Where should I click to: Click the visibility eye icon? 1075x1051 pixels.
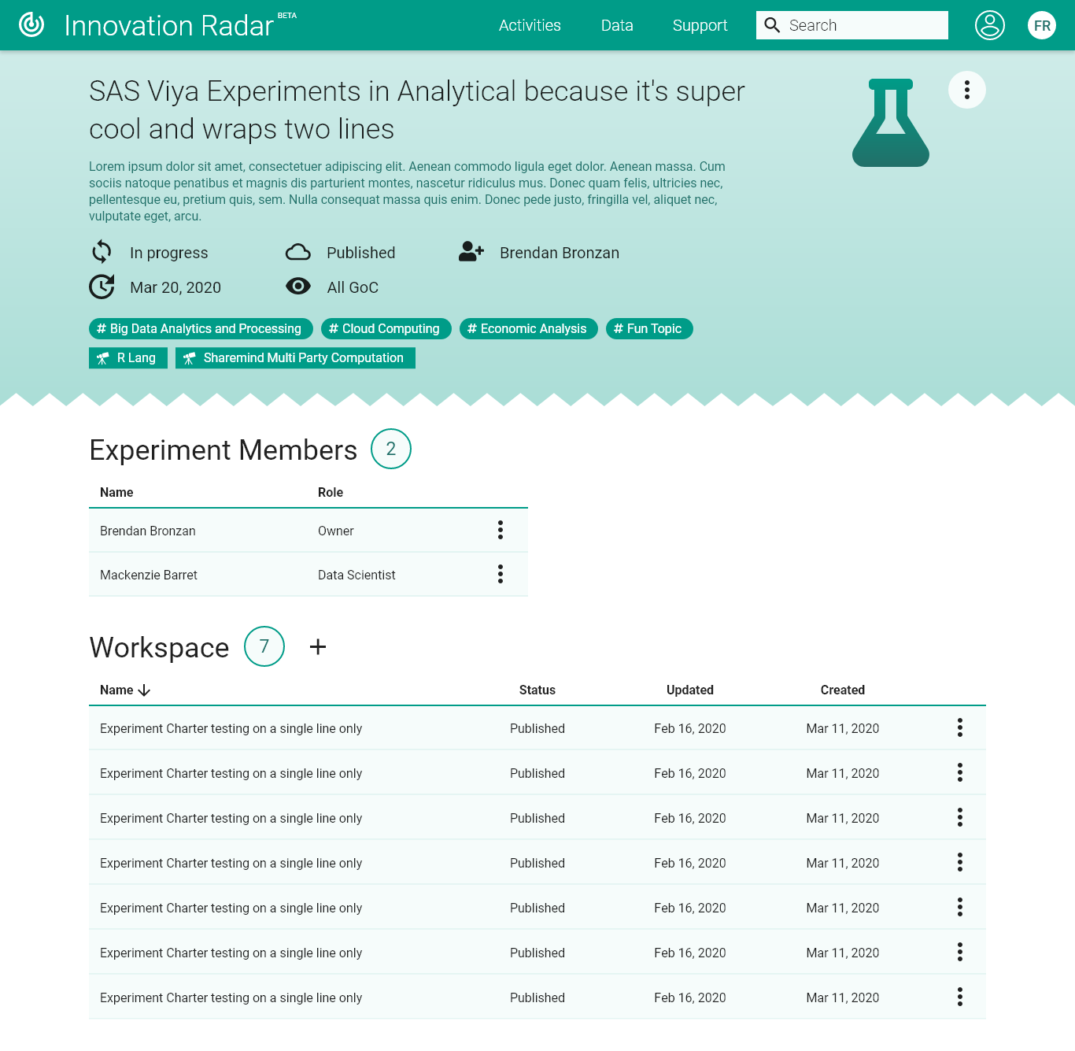click(x=298, y=286)
